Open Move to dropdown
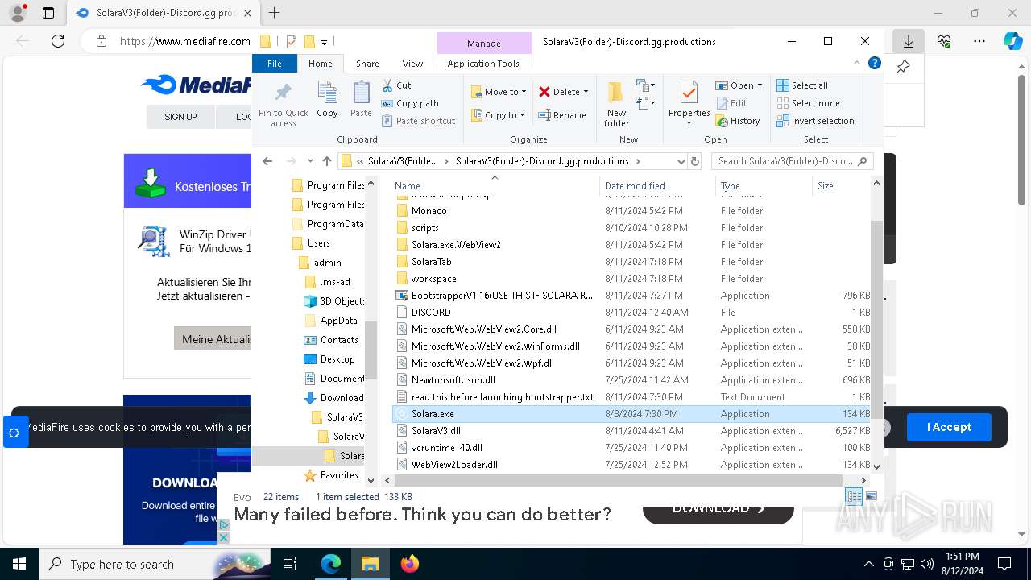 tap(498, 92)
